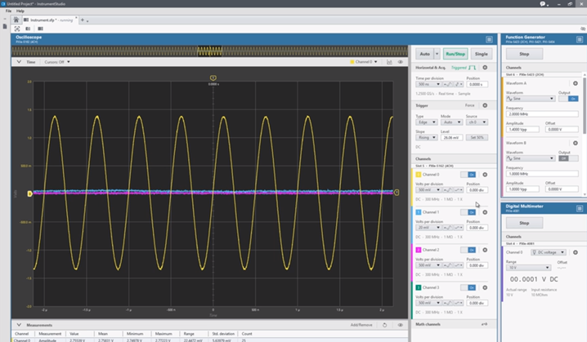Viewport: 587px width, 342px height.
Task: Open Trigger section settings gear
Action: (x=485, y=105)
